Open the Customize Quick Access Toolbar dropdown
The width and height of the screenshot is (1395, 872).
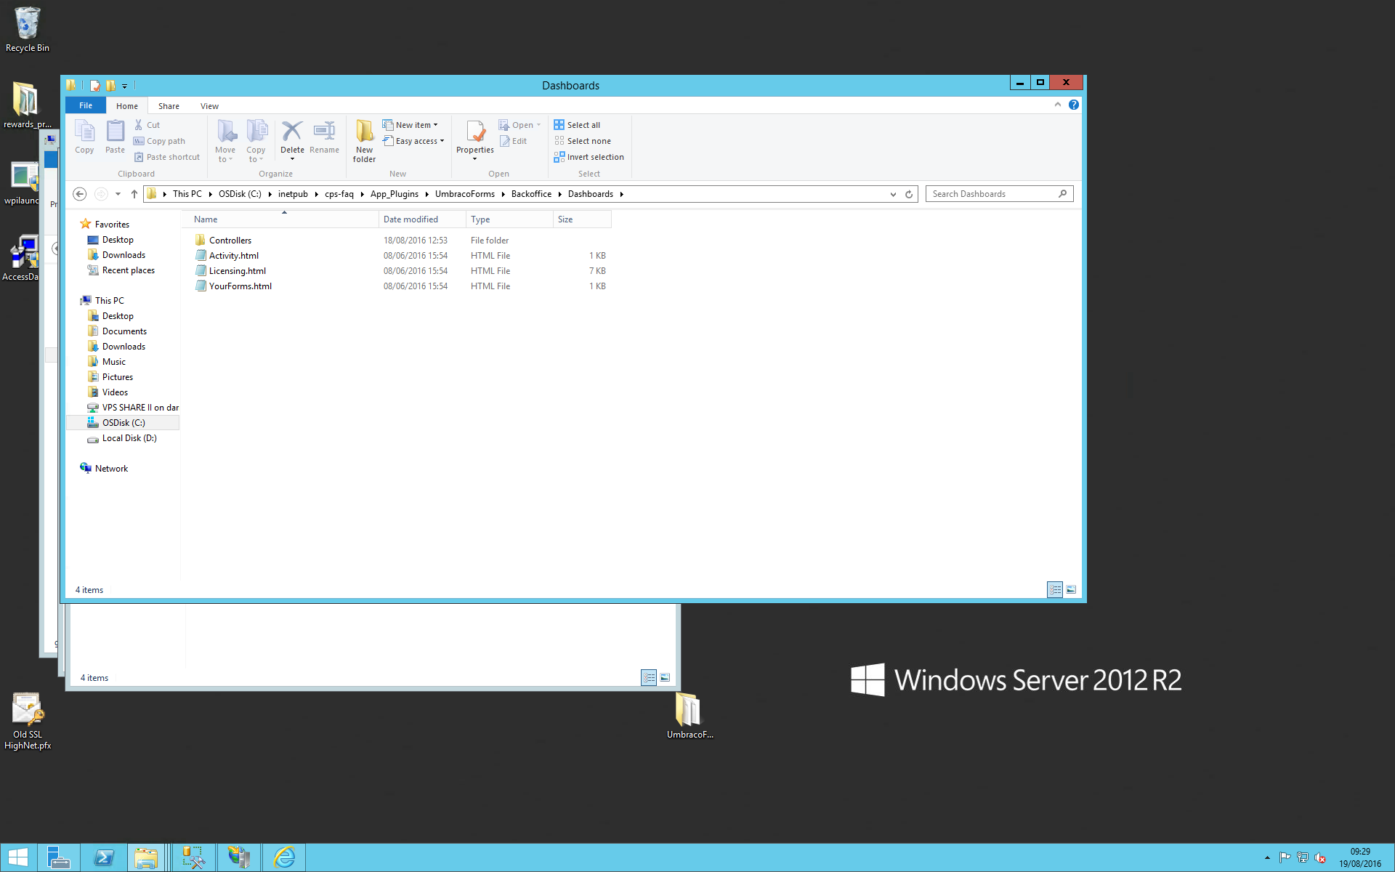tap(125, 86)
